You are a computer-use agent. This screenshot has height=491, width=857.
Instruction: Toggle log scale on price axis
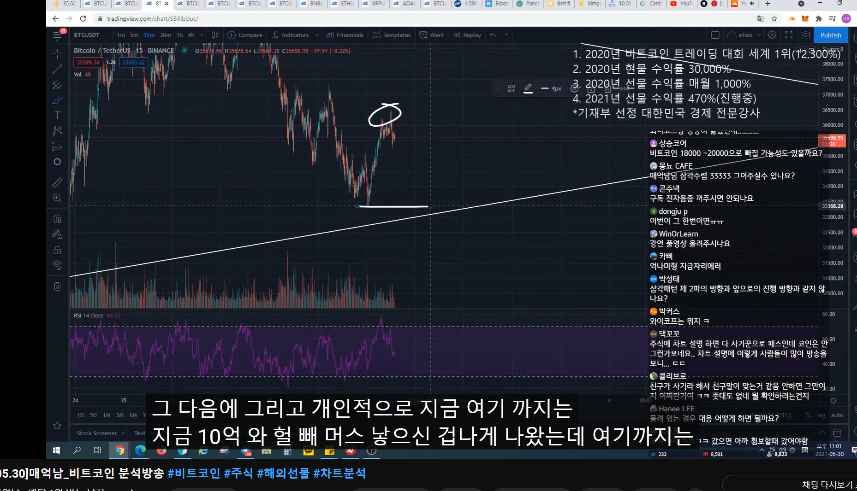tap(821, 415)
